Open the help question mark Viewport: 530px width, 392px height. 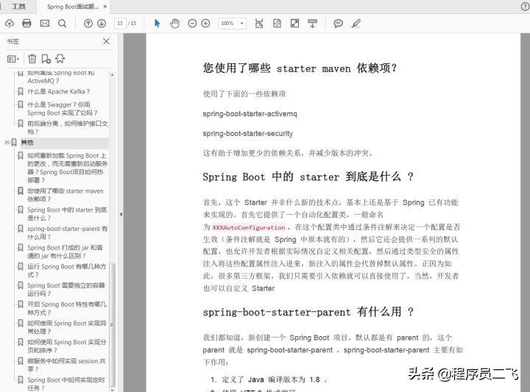(525, 7)
